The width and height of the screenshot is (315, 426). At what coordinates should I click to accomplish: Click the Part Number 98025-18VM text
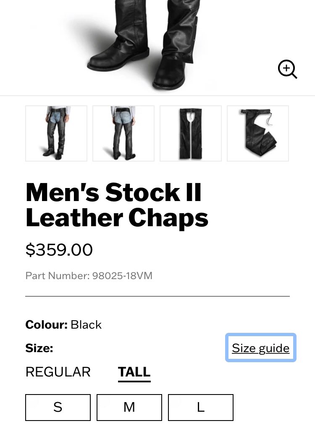(89, 275)
